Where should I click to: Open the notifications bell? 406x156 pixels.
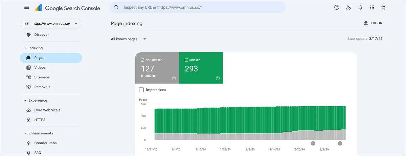click(x=360, y=7)
